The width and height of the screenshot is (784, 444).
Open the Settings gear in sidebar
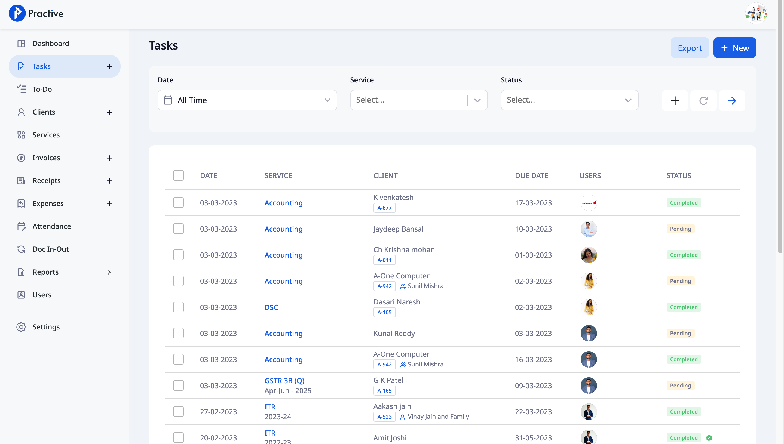[x=21, y=326]
